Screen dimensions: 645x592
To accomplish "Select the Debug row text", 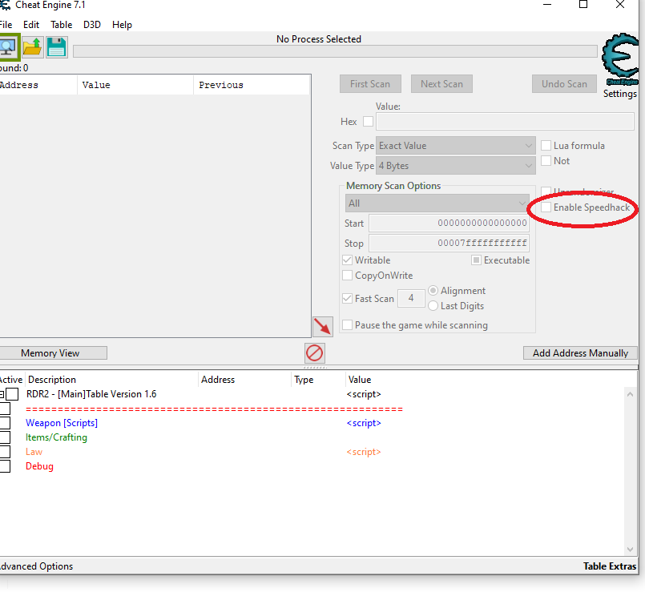I will [x=39, y=466].
